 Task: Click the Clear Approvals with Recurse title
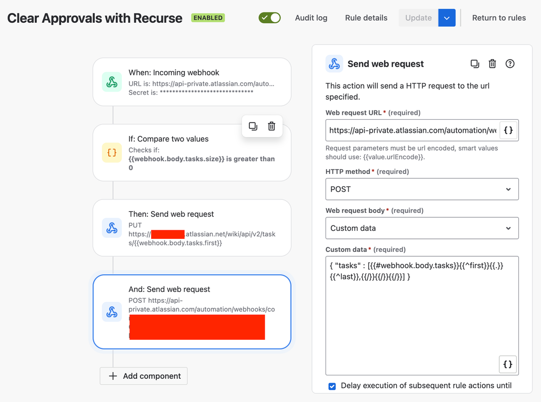click(x=95, y=18)
